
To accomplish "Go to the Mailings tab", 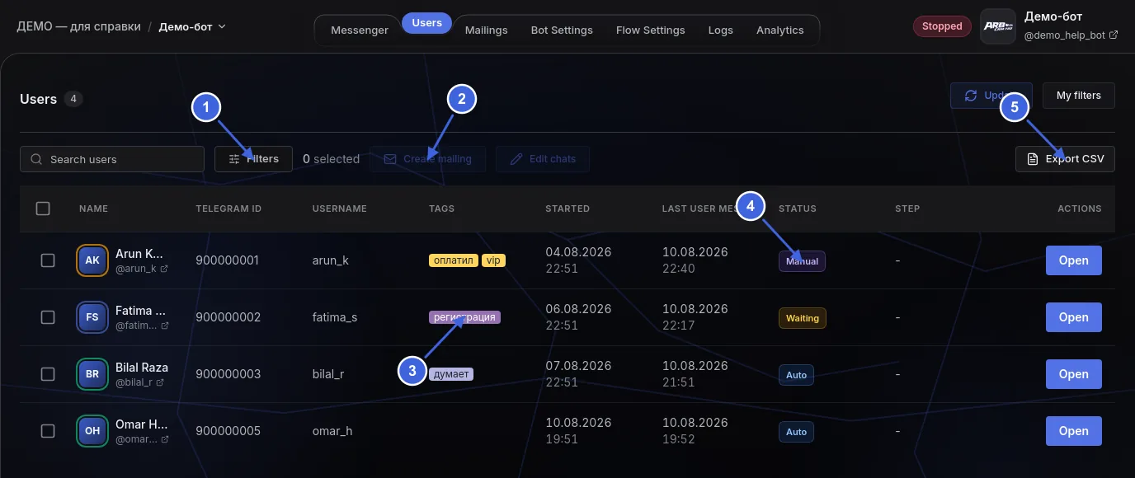I will [487, 30].
